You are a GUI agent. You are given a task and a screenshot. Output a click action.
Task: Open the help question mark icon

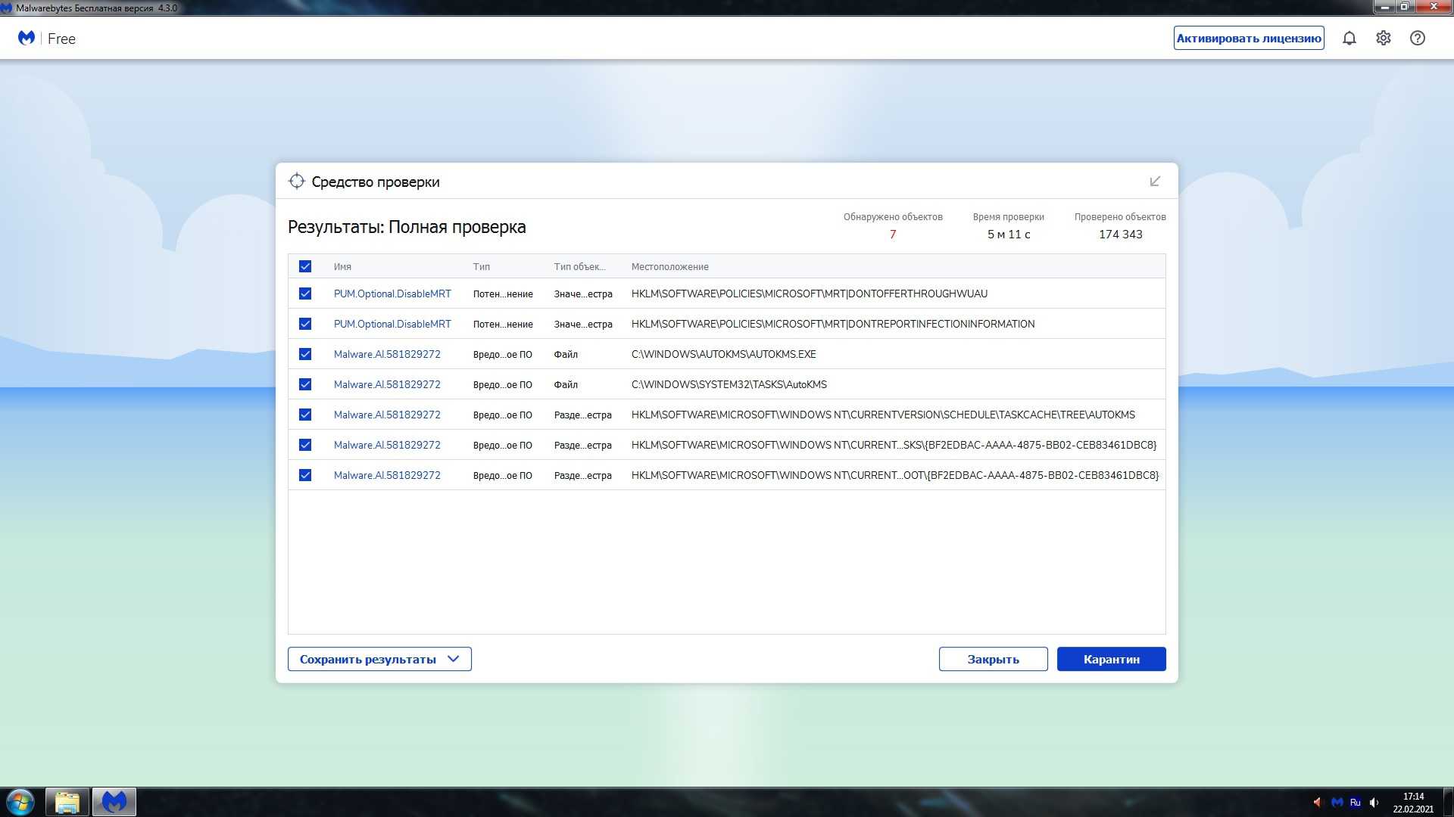1418,39
